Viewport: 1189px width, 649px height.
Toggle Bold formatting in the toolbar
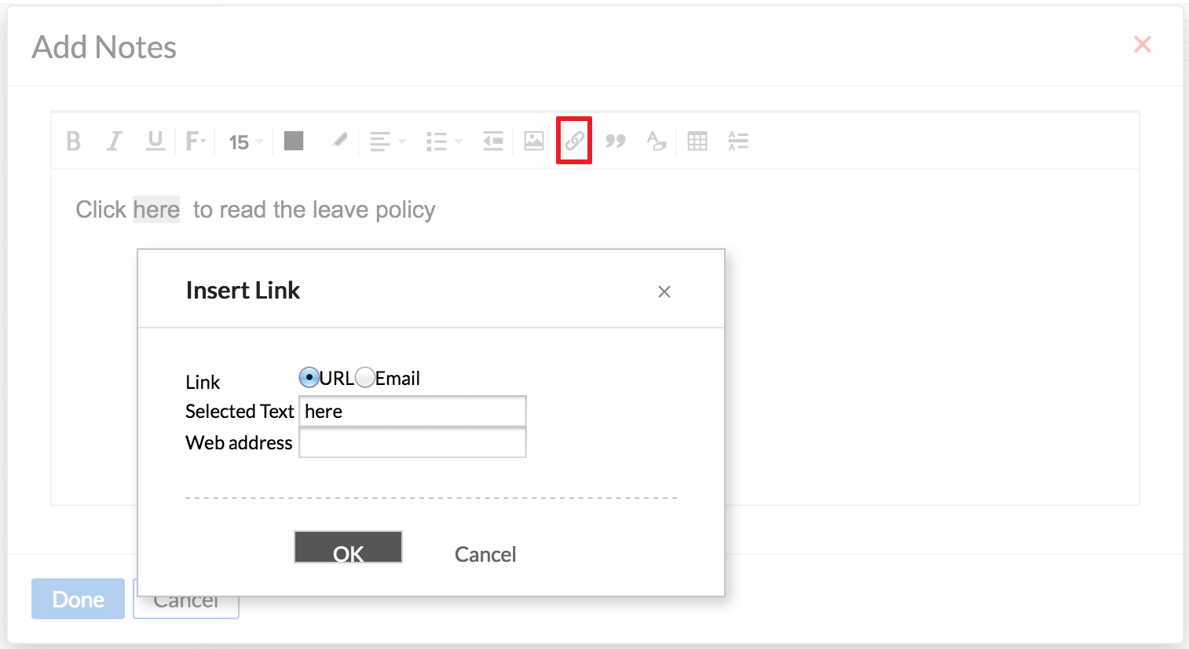tap(74, 141)
